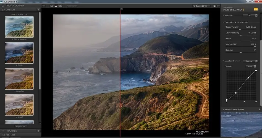Open the Zoom (25 %) arrow menu

point(209,6)
